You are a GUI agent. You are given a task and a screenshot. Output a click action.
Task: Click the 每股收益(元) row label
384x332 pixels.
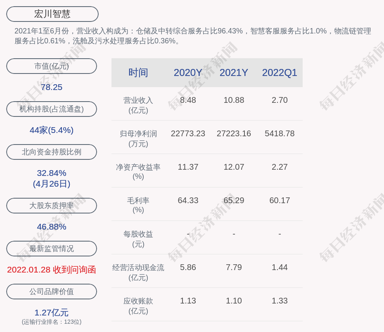(x=138, y=239)
